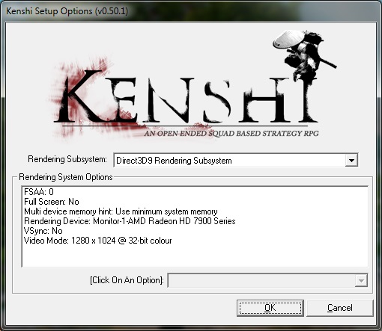The height and width of the screenshot is (331, 382).
Task: Click the Click On An Option field
Action: (x=267, y=281)
